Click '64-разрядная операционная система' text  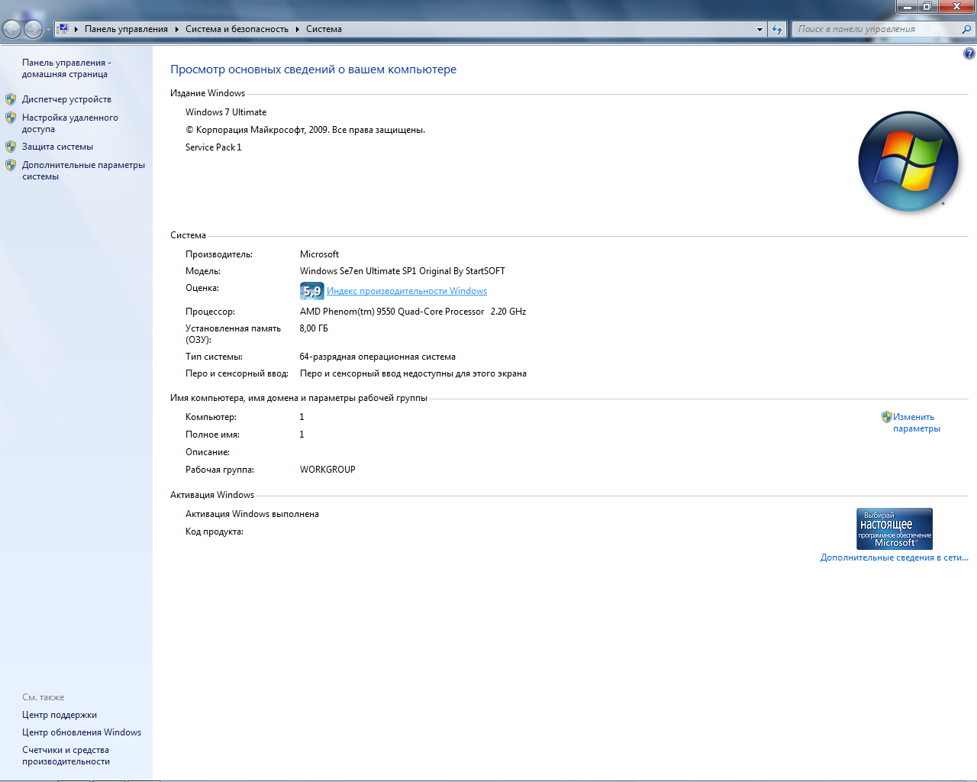pyautogui.click(x=378, y=357)
